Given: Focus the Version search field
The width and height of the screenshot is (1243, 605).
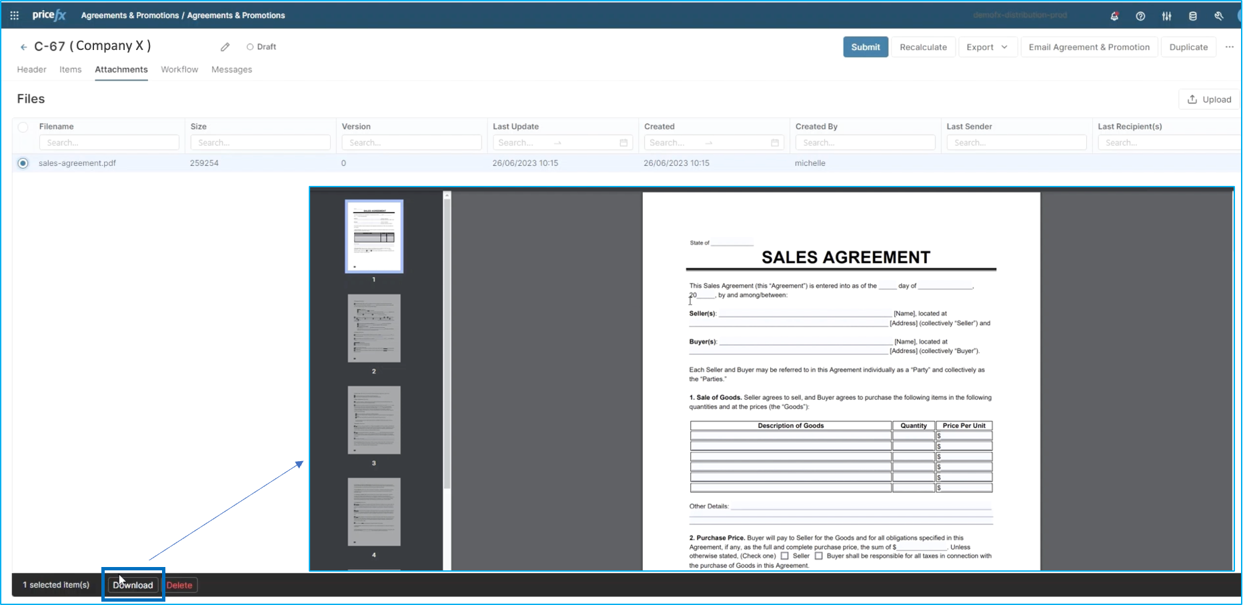Looking at the screenshot, I should pos(411,143).
